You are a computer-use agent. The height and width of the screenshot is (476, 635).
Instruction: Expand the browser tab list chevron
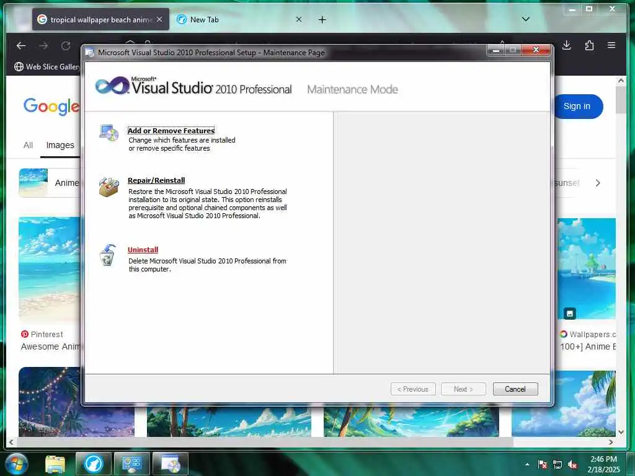pos(526,19)
